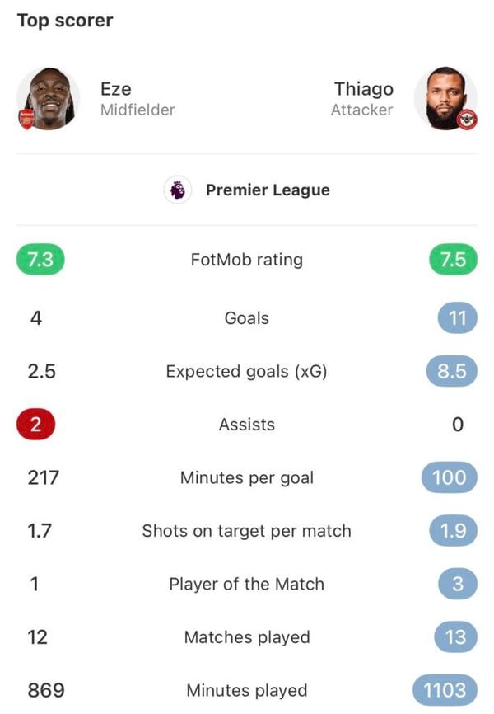The image size is (494, 714).
Task: Click Thiago's green 7.5 rating badge
Action: click(452, 259)
